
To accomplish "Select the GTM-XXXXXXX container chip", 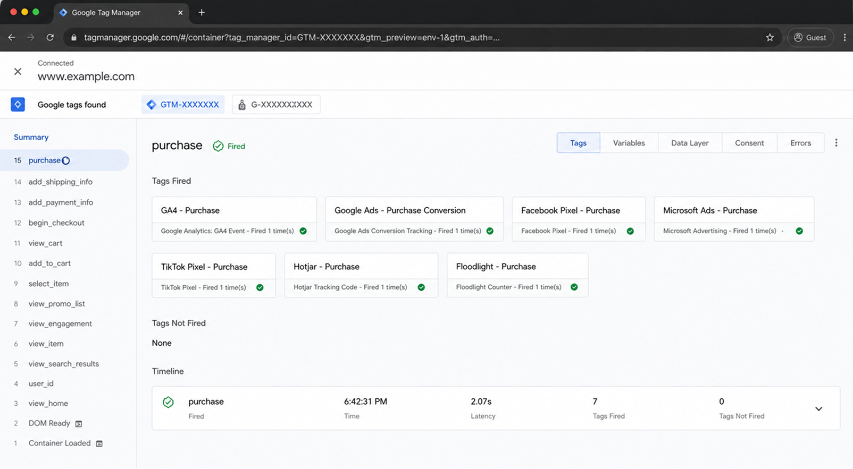I will click(x=183, y=105).
